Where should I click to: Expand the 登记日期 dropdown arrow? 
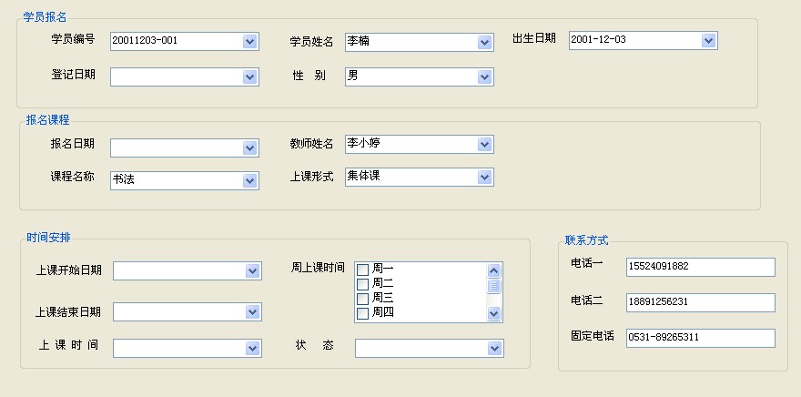pos(249,77)
